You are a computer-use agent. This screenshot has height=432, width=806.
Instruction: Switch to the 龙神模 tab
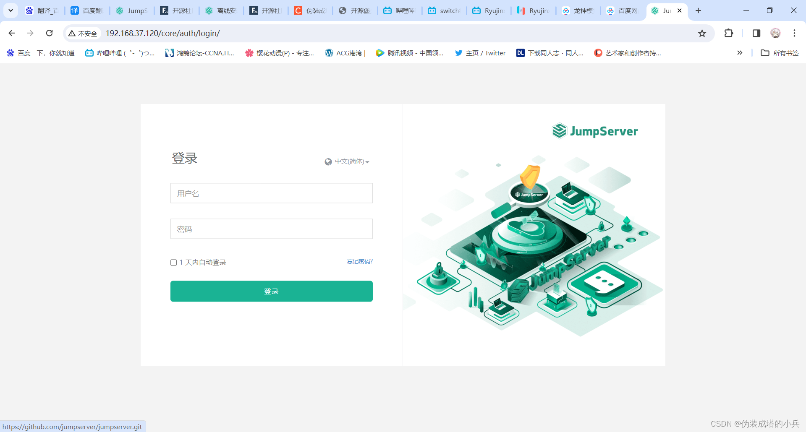(578, 10)
